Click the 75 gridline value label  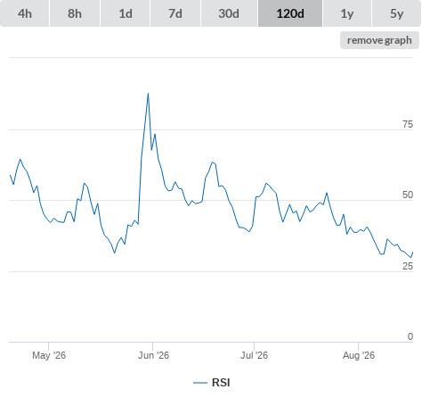click(x=408, y=124)
